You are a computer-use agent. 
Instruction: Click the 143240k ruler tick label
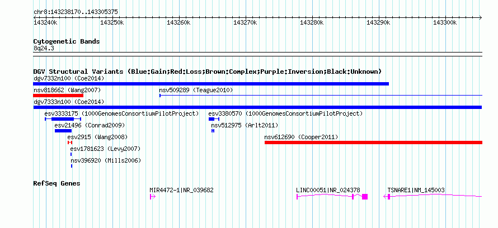pyautogui.click(x=45, y=23)
